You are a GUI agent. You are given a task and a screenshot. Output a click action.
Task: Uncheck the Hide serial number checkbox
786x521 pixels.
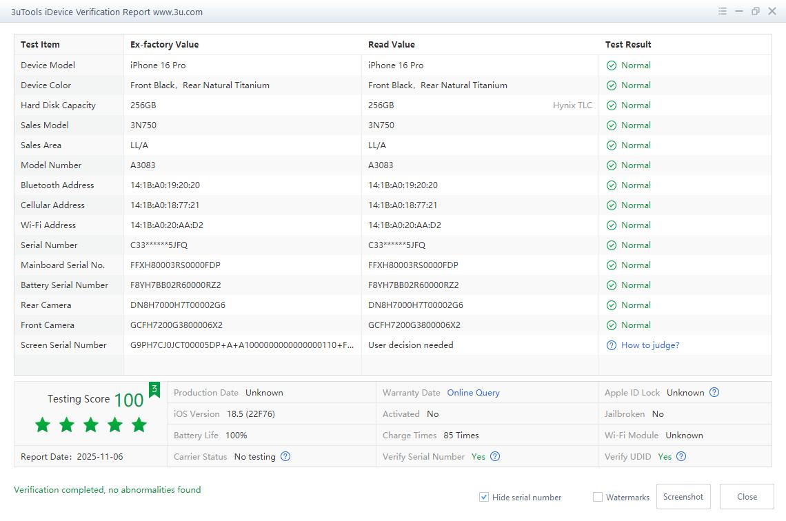484,497
